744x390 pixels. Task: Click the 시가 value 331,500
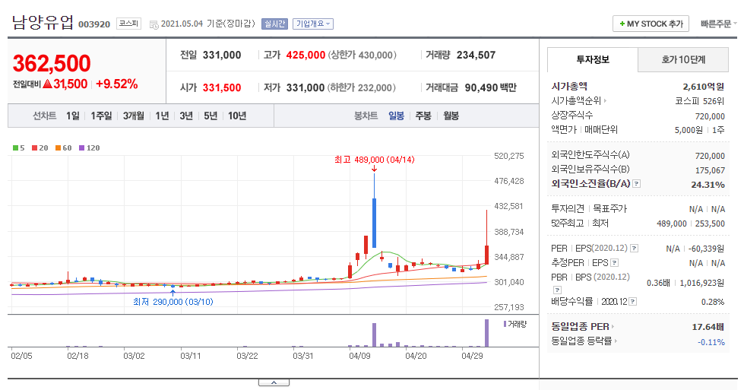[x=222, y=87]
